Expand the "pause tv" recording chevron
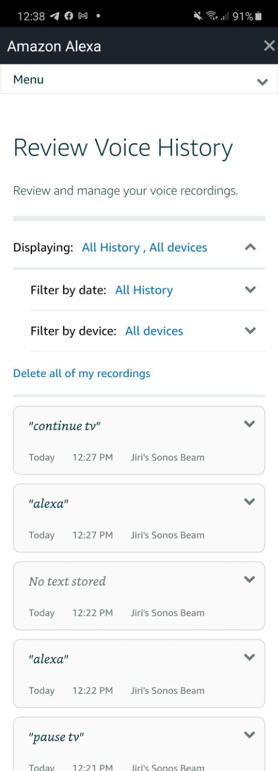 point(250,735)
